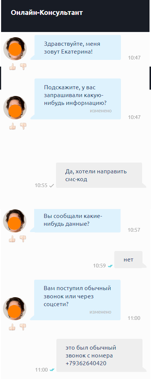Give thumbs down to "Подскажите, у вас запрашивали" message
The height and width of the screenshot is (379, 151).
point(23,126)
